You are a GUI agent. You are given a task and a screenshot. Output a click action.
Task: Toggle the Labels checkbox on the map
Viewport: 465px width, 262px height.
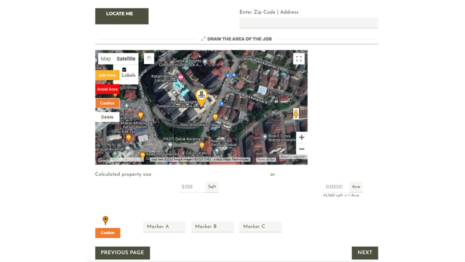[124, 69]
